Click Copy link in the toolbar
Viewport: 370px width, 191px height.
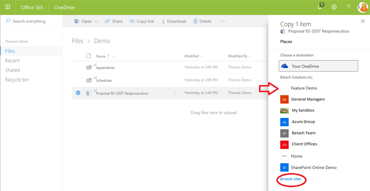[x=142, y=21]
